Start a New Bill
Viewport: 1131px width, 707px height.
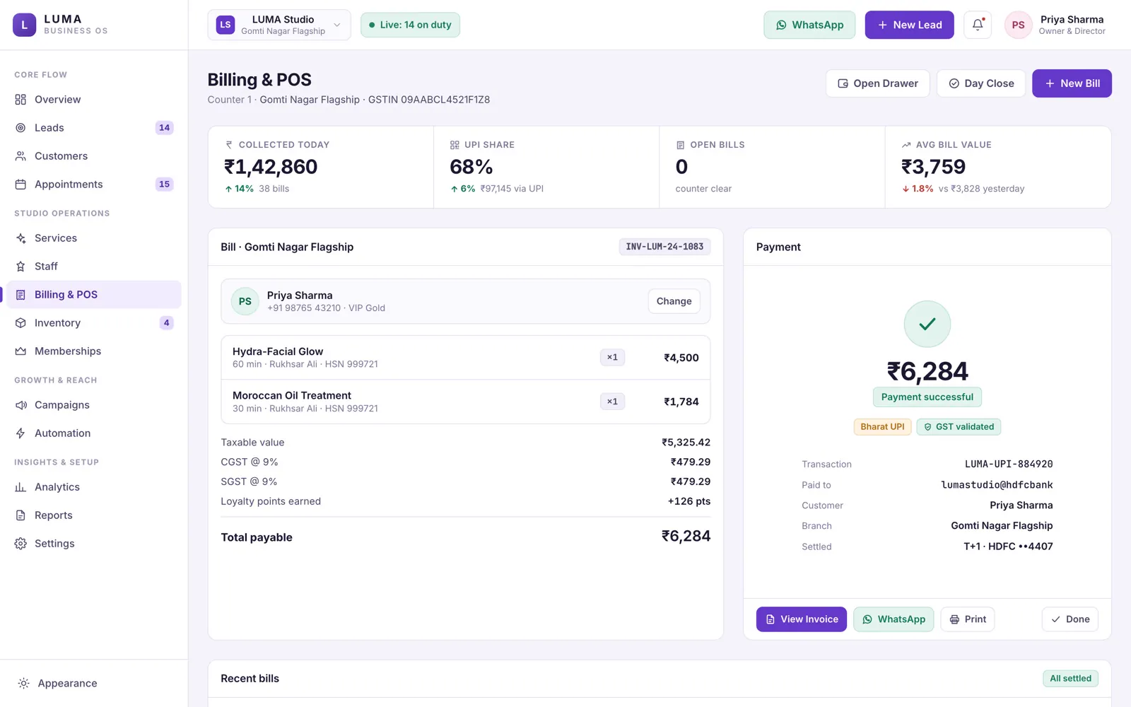pyautogui.click(x=1072, y=83)
